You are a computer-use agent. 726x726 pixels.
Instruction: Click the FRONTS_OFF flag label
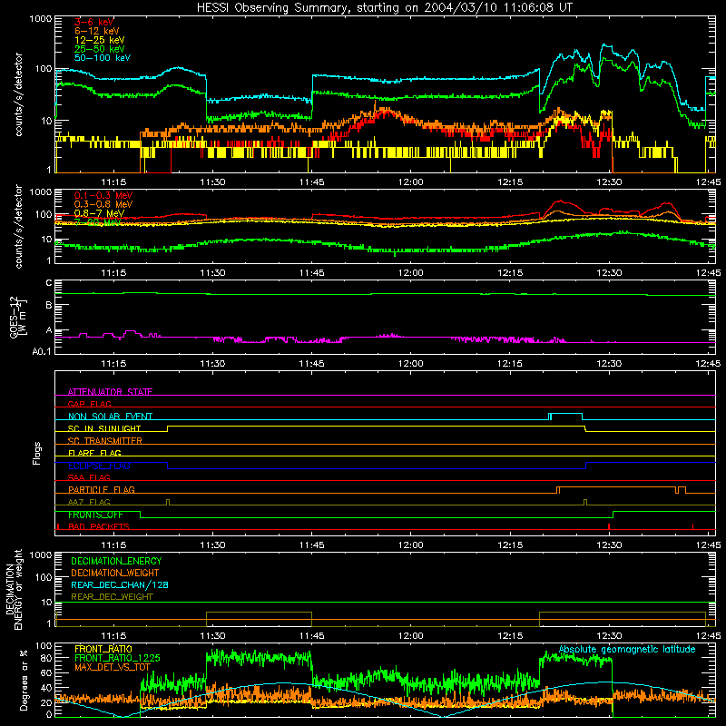(x=95, y=515)
